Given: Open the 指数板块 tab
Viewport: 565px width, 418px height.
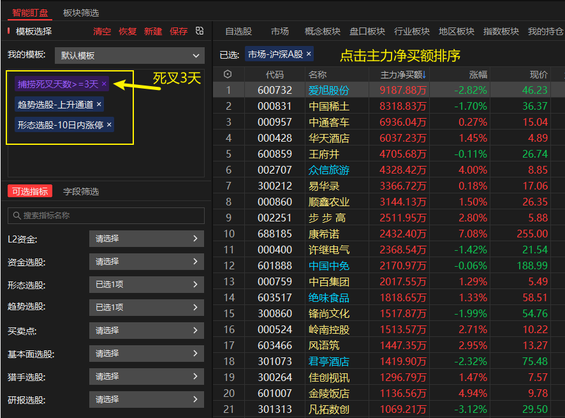Looking at the screenshot, I should click(501, 31).
